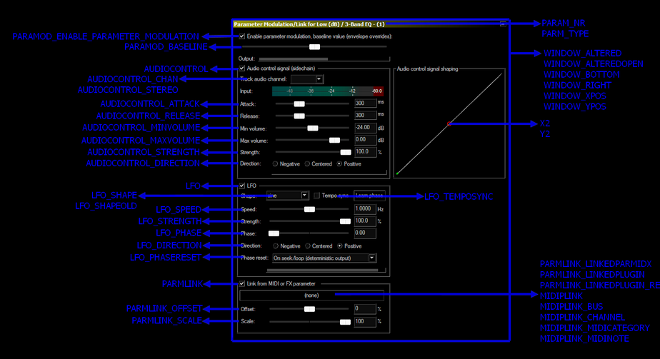Click the Learn phase button

tap(369, 196)
